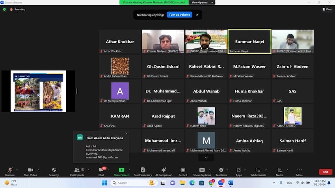
Task: Open the Whiteboards tool
Action: click(258, 171)
